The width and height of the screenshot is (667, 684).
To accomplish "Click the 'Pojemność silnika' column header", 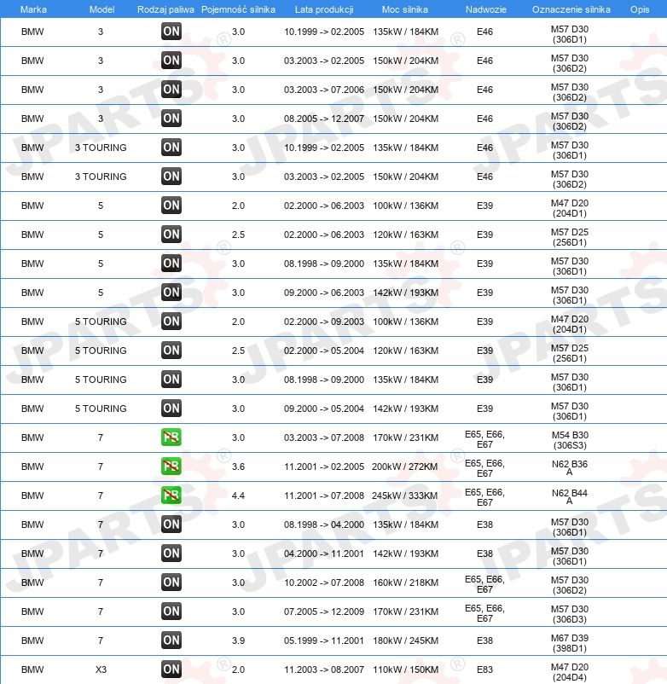I will tap(238, 9).
